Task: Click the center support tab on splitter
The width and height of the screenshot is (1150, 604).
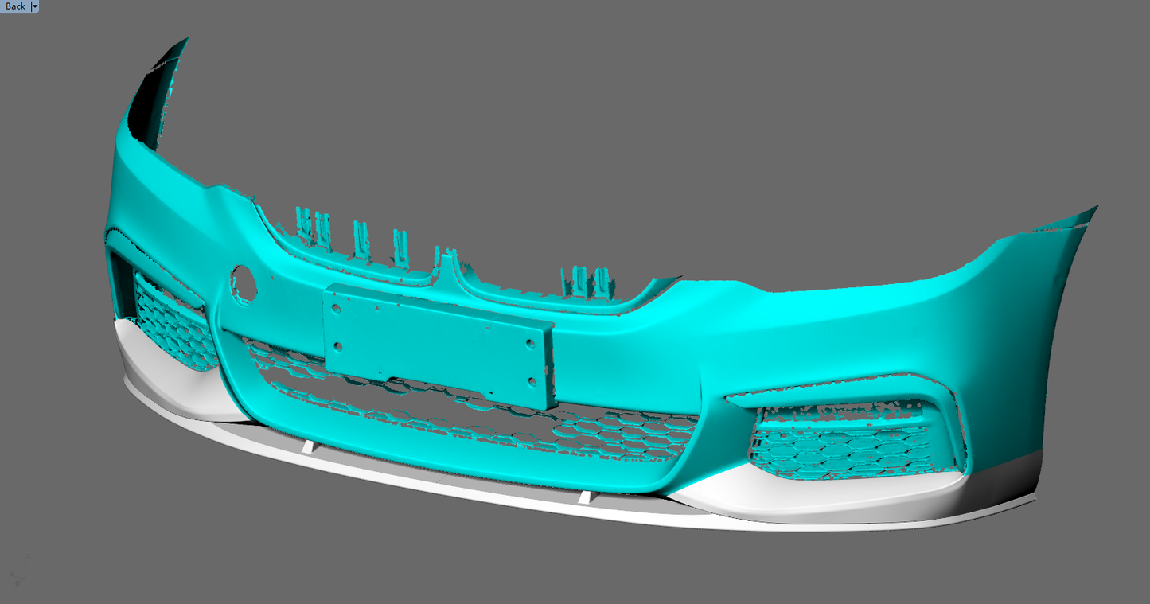Action: tap(585, 497)
